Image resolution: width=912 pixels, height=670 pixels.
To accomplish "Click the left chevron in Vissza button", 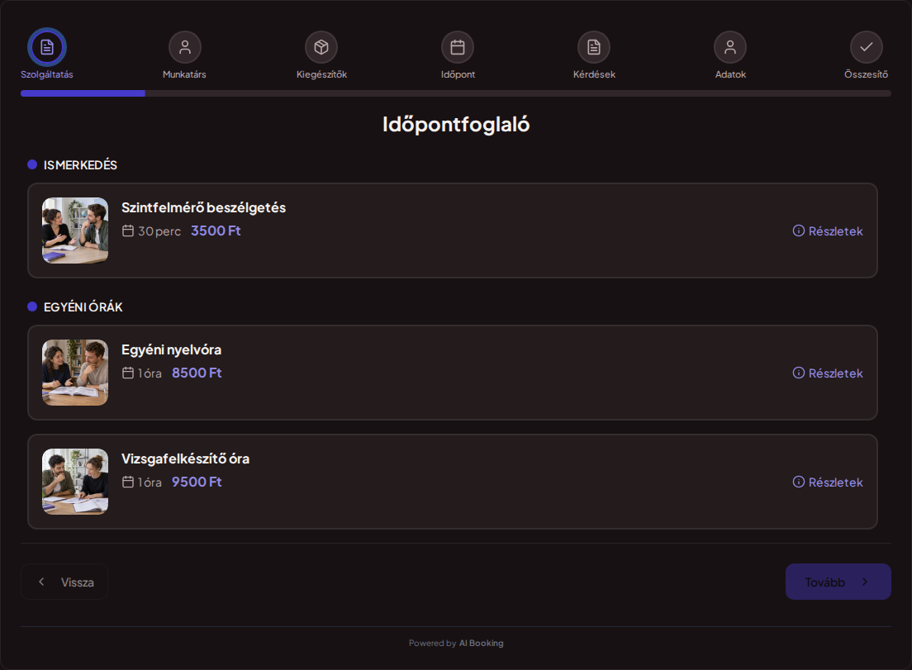I will coord(41,582).
